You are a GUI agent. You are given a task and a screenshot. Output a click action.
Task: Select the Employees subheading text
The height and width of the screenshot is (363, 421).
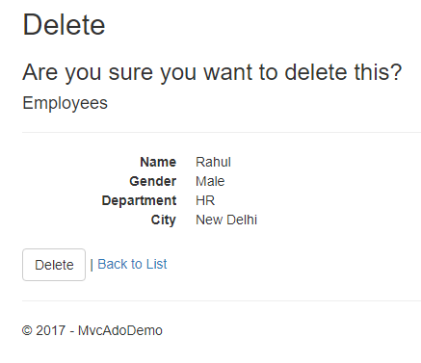65,103
